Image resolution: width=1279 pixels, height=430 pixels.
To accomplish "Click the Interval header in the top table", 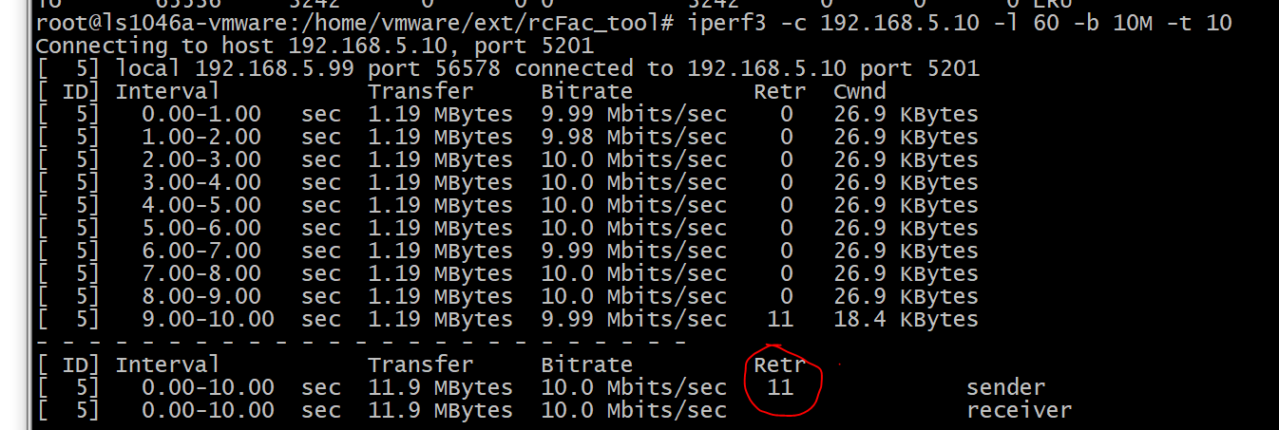I will coord(167,91).
